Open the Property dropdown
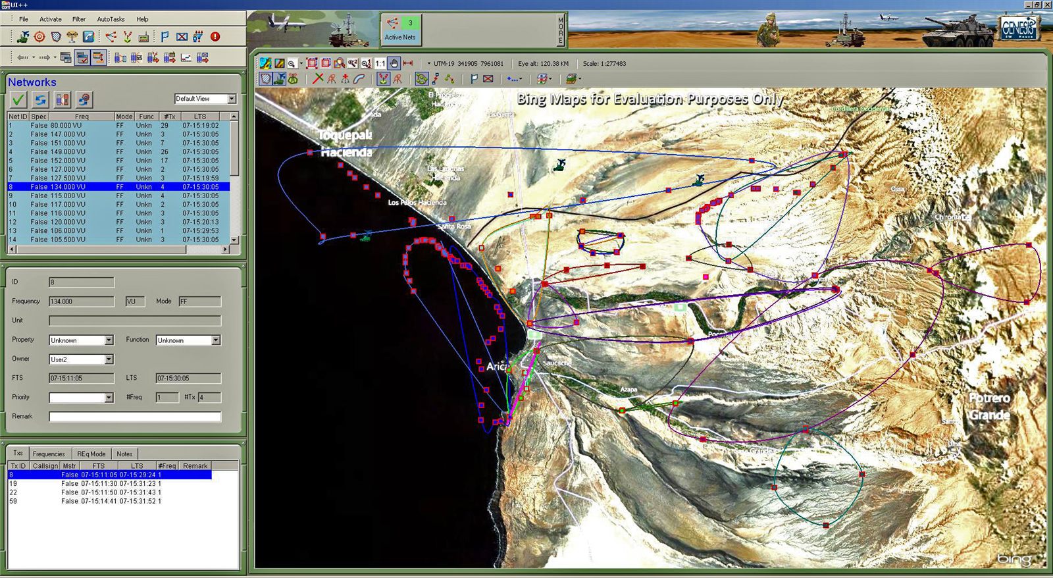Screen dimensions: 1053x578 [109, 340]
